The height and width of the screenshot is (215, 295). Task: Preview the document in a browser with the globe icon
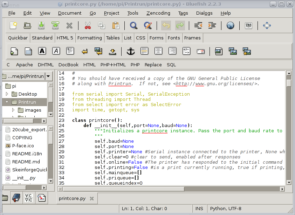click(230, 25)
